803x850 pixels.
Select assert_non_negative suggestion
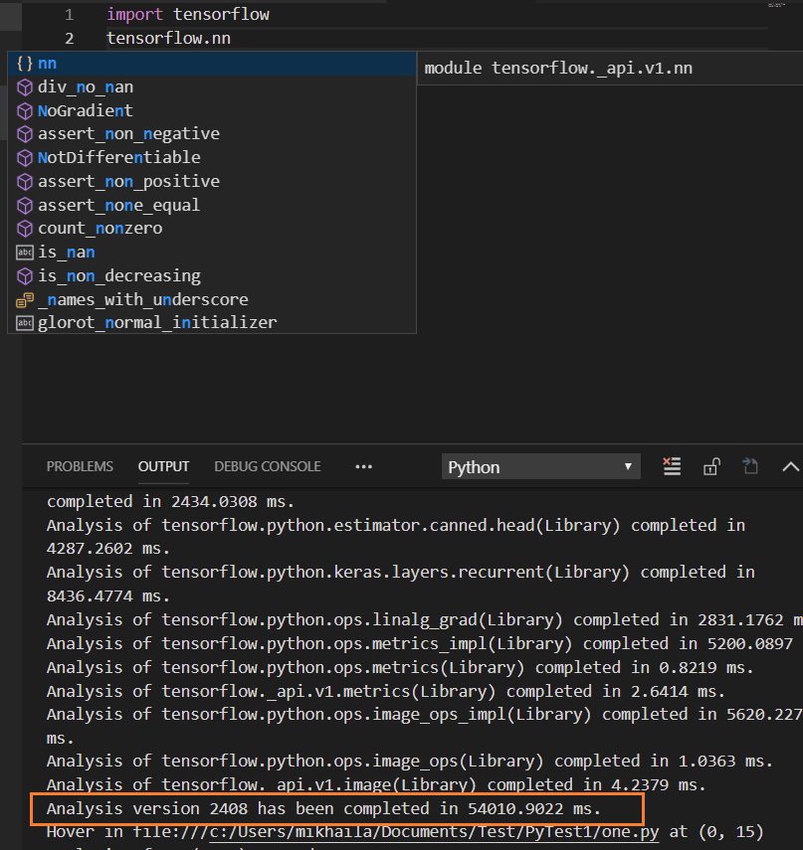coord(212,134)
